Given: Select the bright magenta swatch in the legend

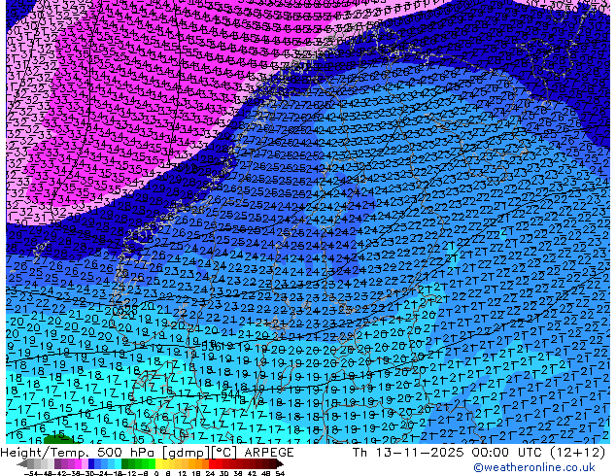Looking at the screenshot, I should tap(78, 463).
